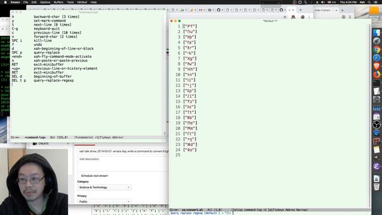Open the Emacs icon in the dock
The width and height of the screenshot is (382, 215).
(377, 166)
